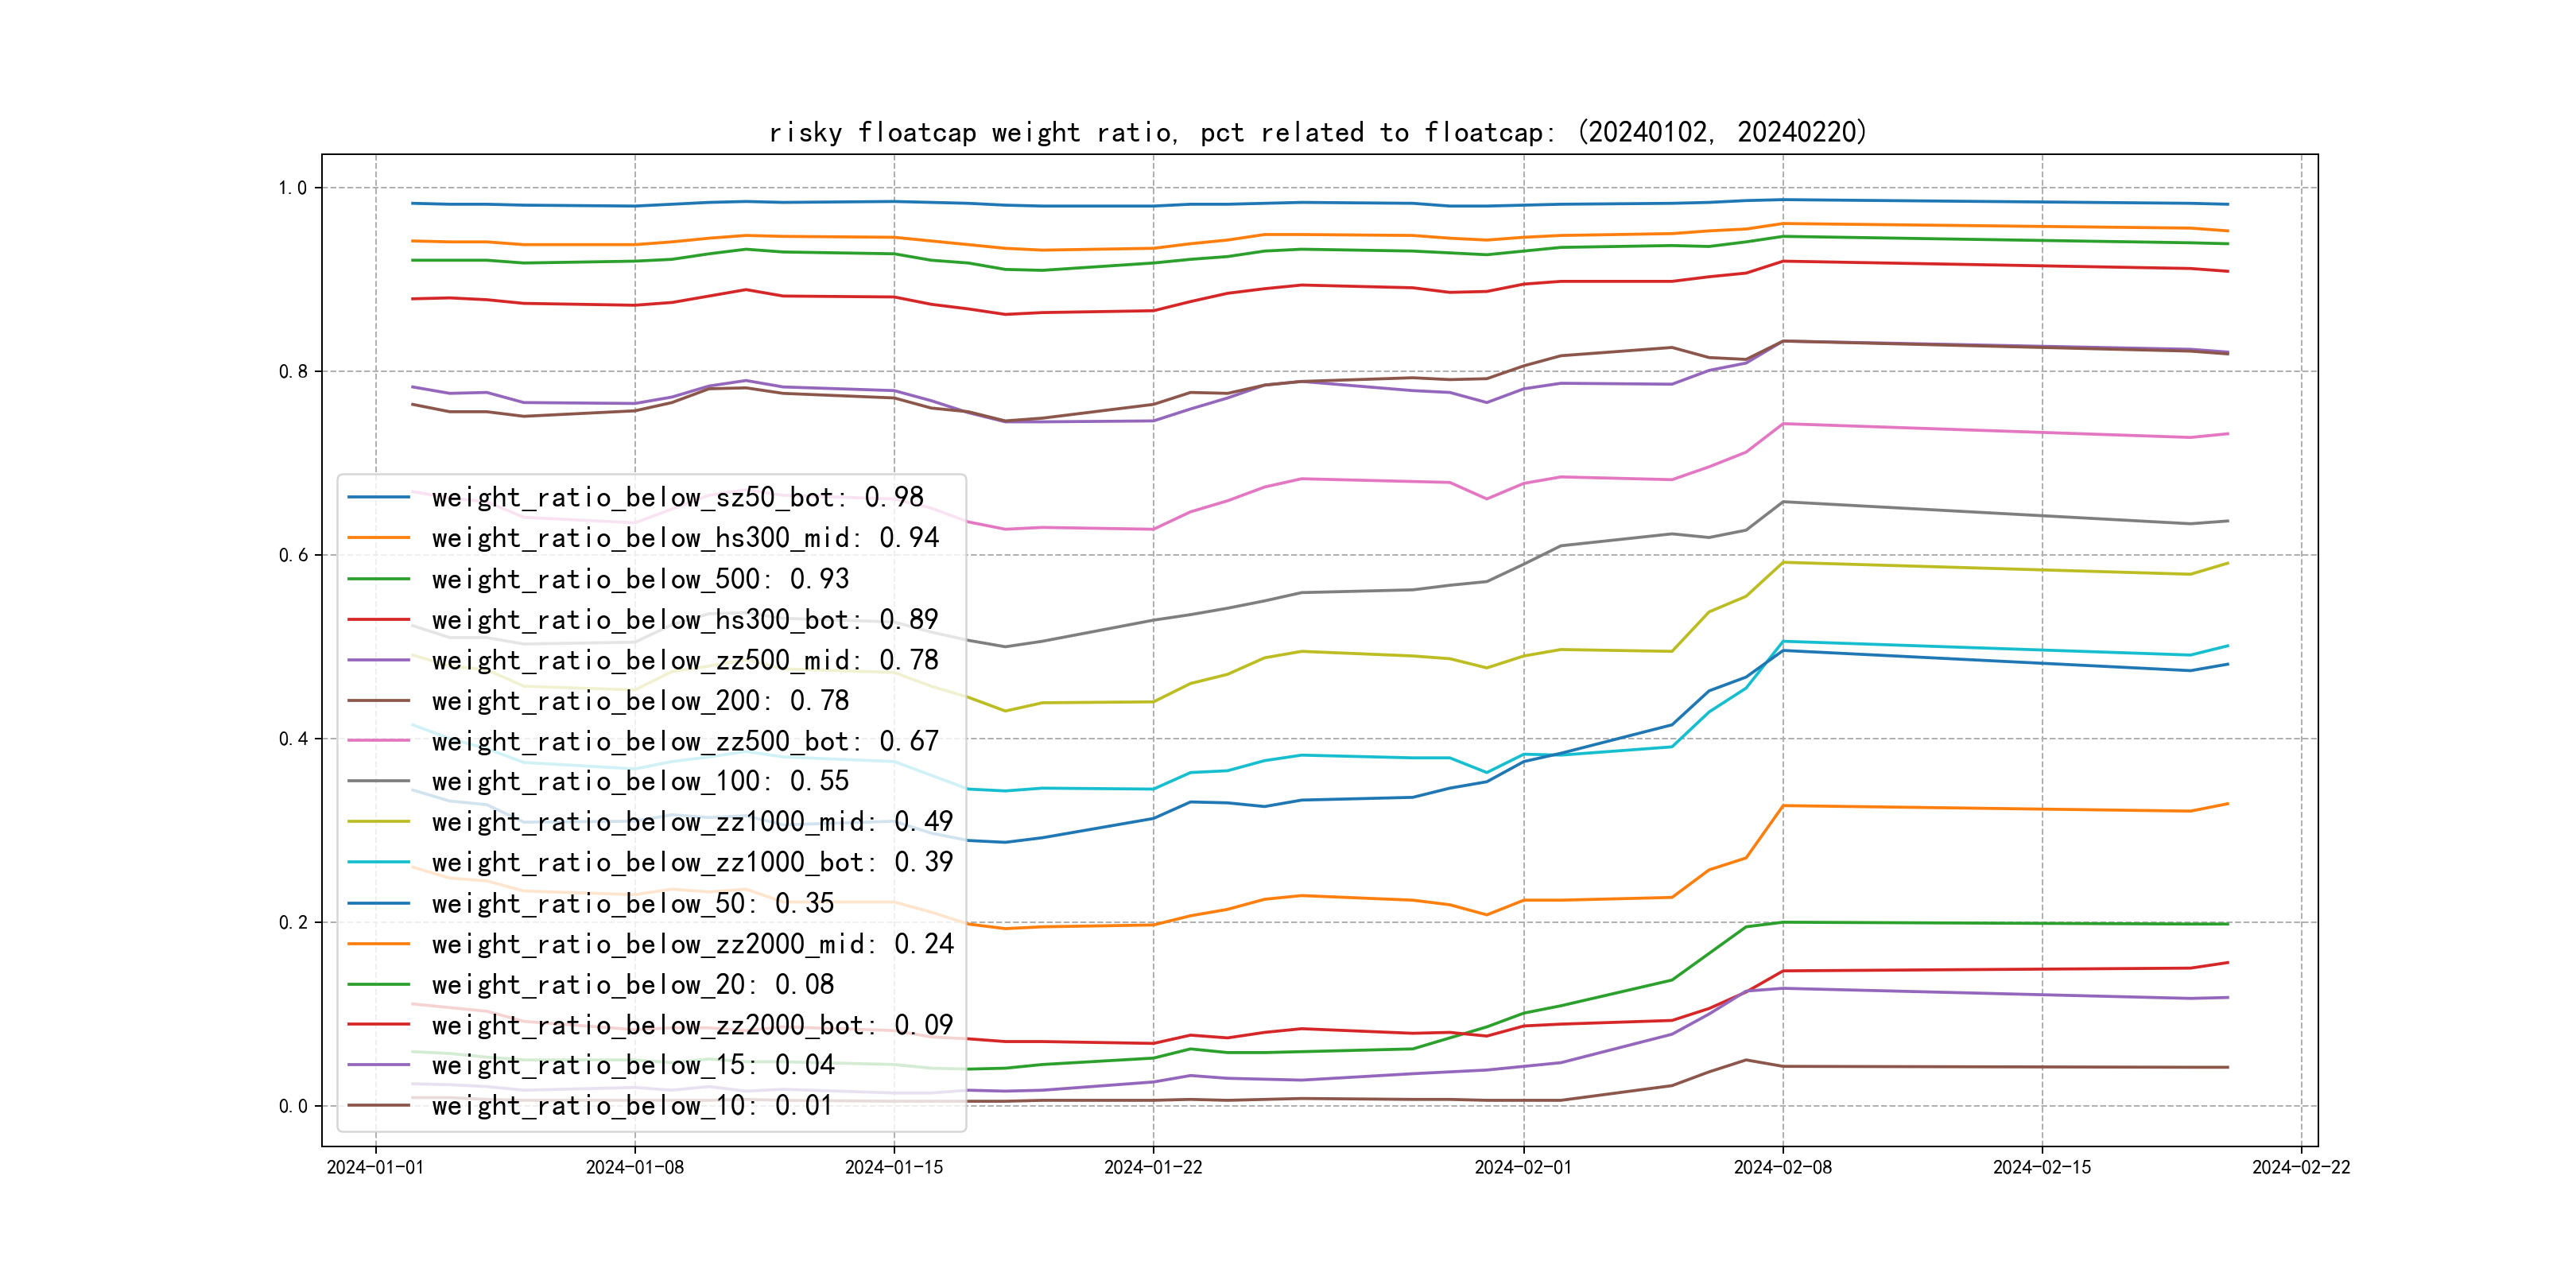This screenshot has height=1288, width=2576.
Task: Click legend label weight_ratio_below_zz2000_mid
Action: point(692,944)
